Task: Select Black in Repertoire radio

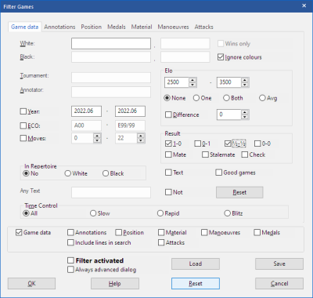Action: pyautogui.click(x=106, y=173)
